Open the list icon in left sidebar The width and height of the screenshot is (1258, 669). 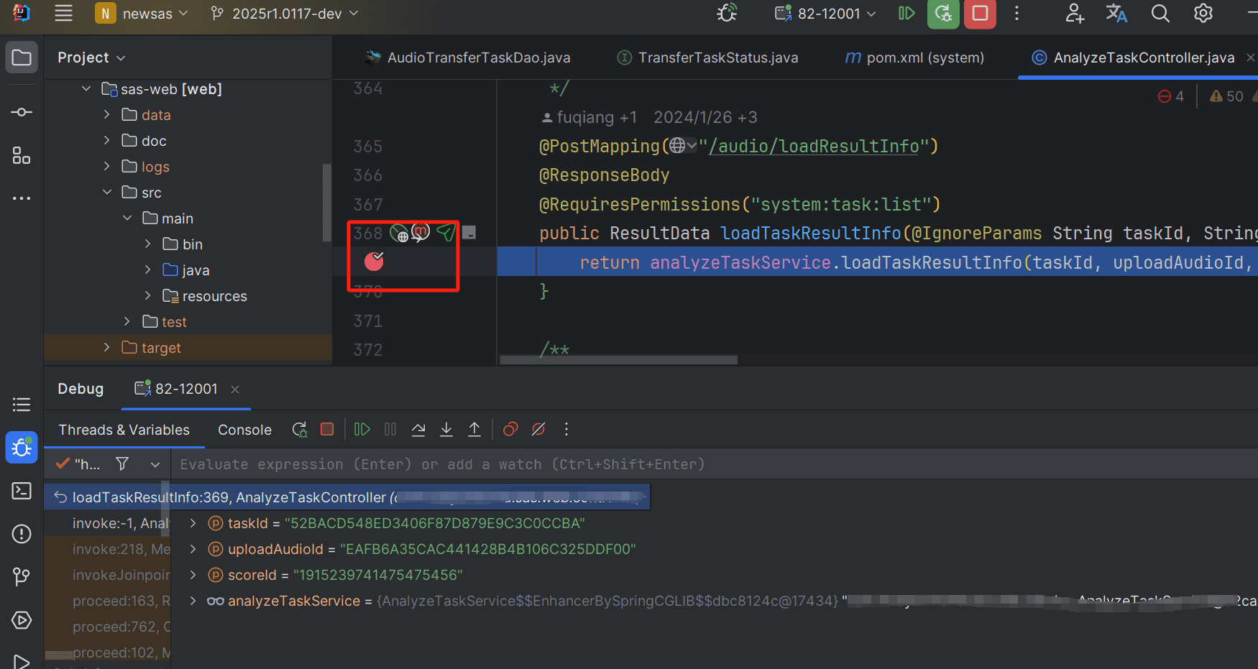pyautogui.click(x=22, y=405)
